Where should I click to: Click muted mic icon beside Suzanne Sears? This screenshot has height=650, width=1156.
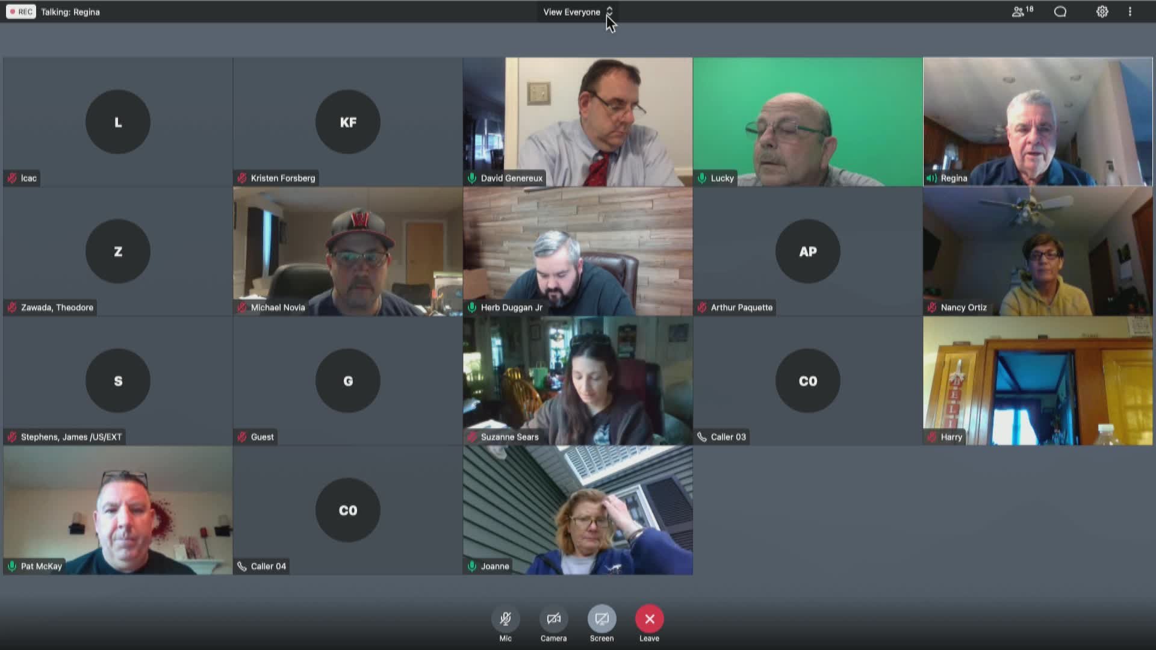[x=472, y=437]
